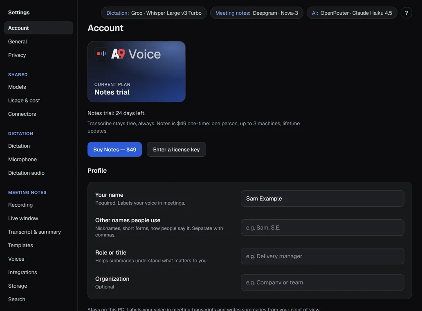The width and height of the screenshot is (422, 311).
Task: Click the SHARED section label
Action: coord(18,74)
